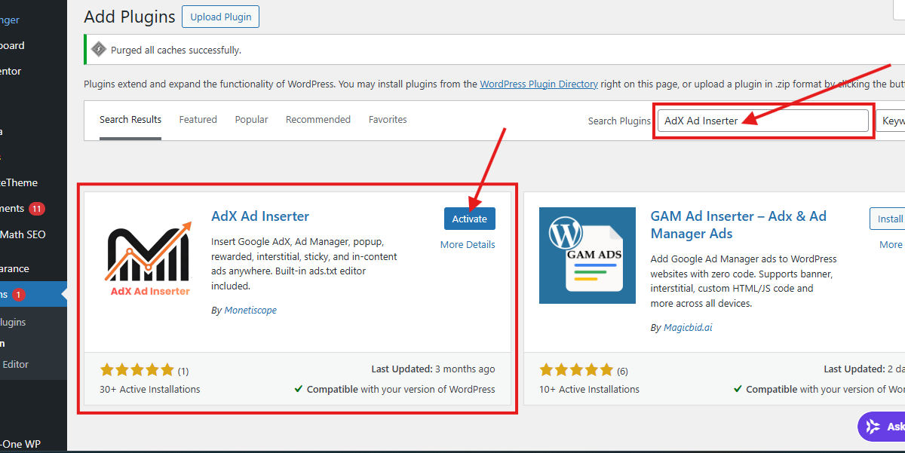Switch to the Popular tab

coord(251,120)
